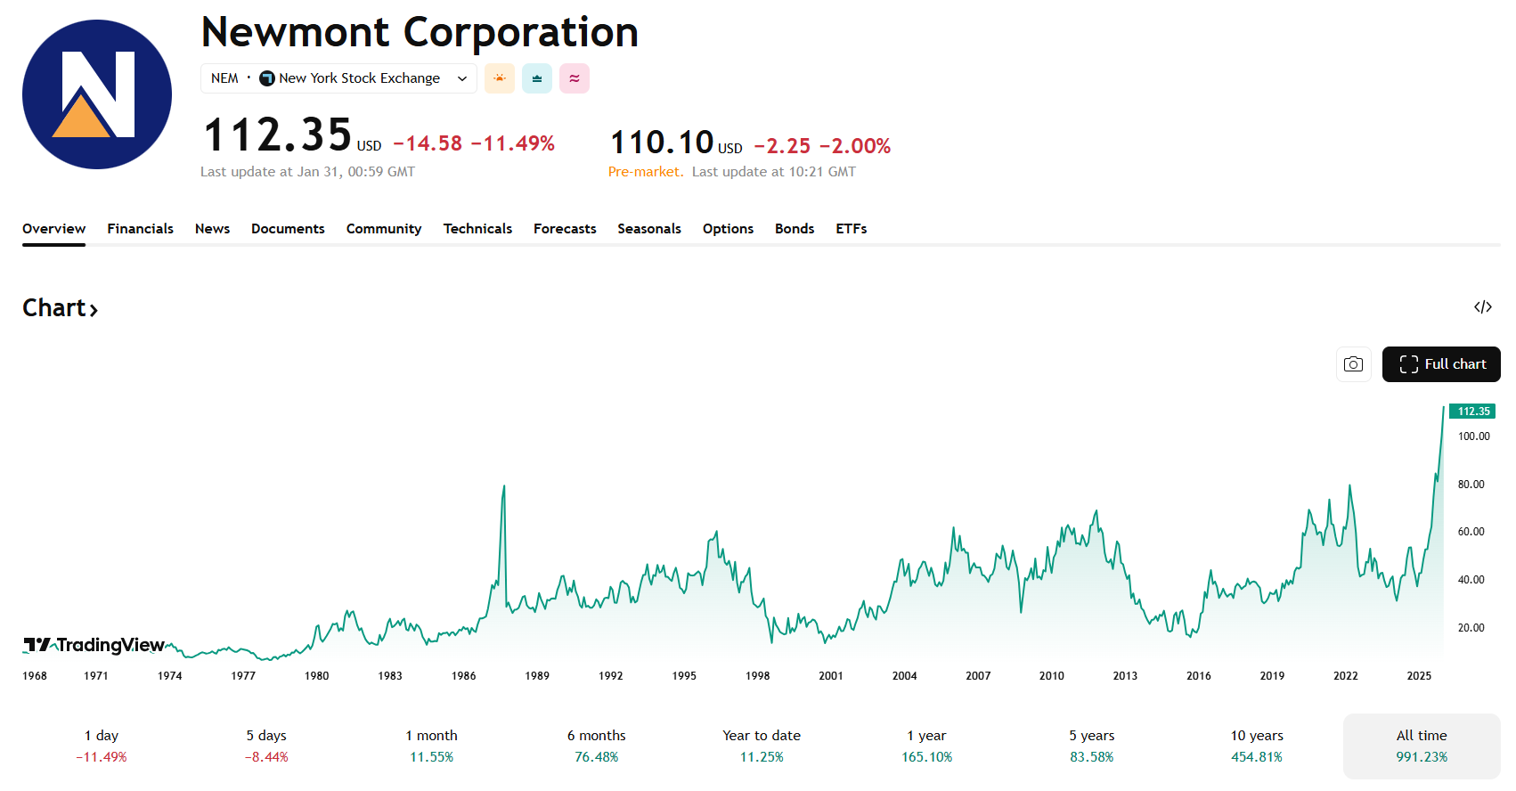Image resolution: width=1516 pixels, height=791 pixels.
Task: Take a chart snapshot with the camera icon
Action: coord(1353,364)
